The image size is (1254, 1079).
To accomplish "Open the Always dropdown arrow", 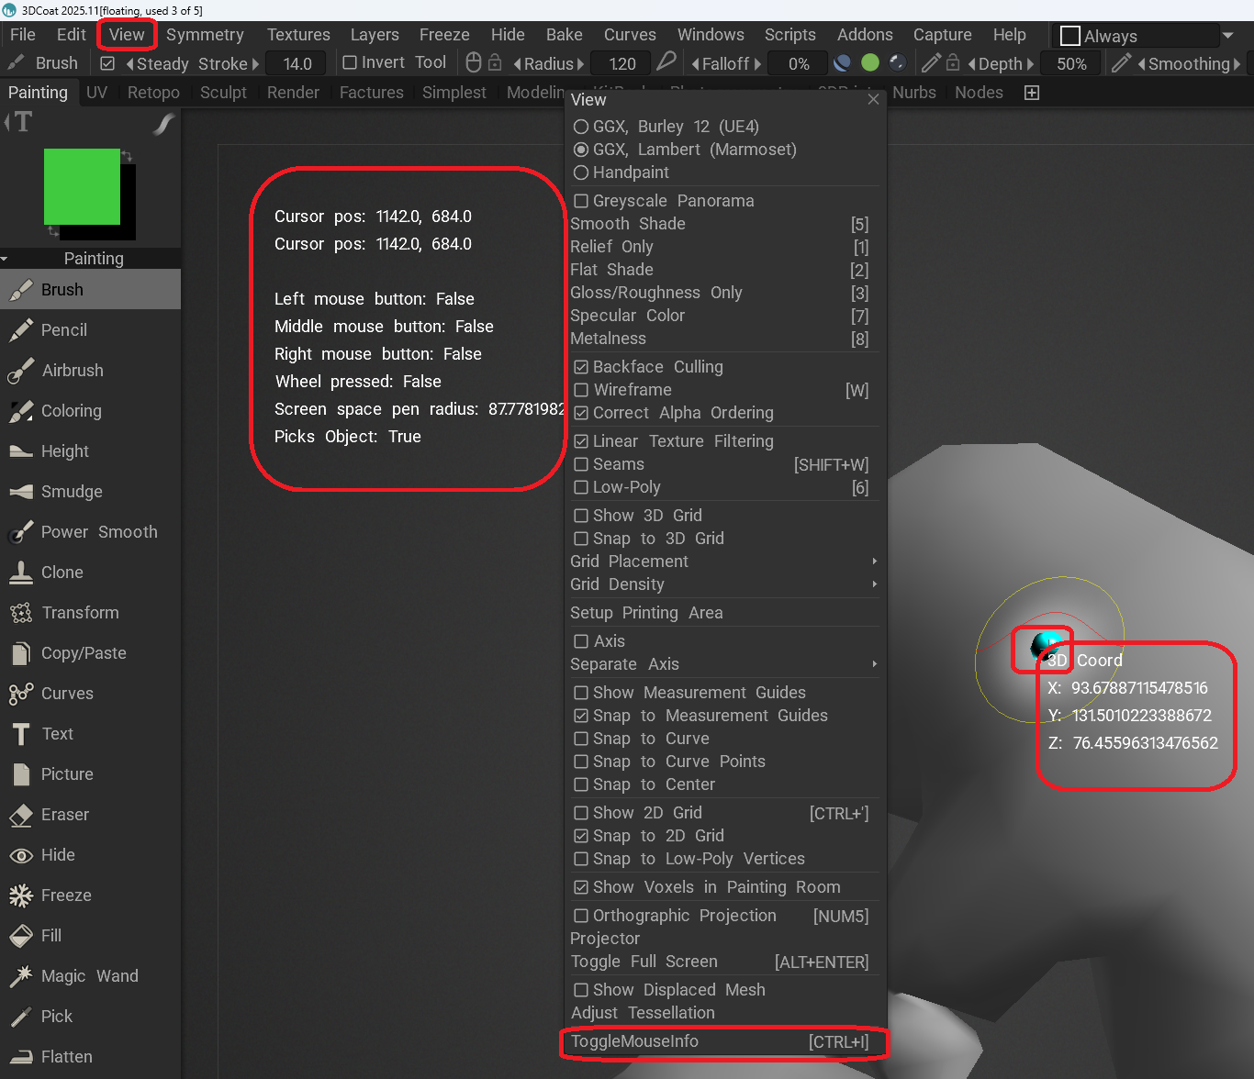I will click(x=1227, y=36).
